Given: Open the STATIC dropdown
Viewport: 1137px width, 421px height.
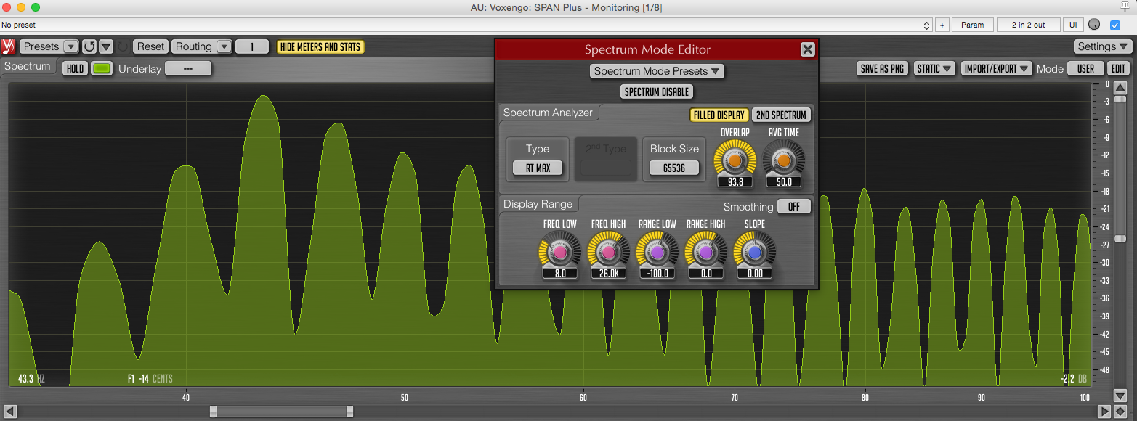Looking at the screenshot, I should click(934, 69).
